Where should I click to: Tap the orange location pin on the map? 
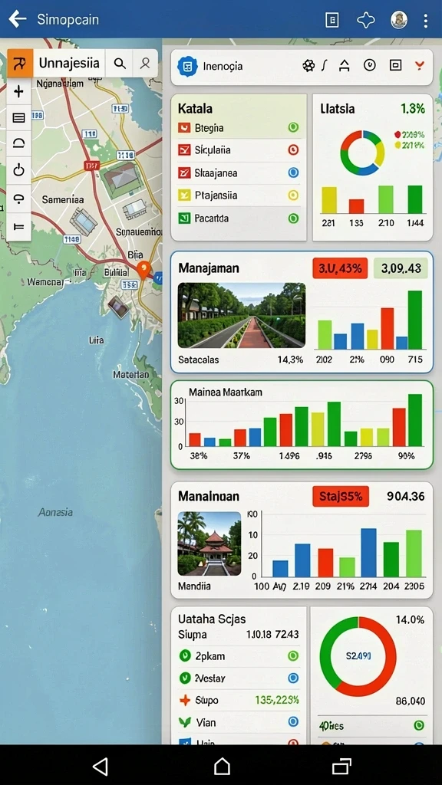click(x=143, y=269)
